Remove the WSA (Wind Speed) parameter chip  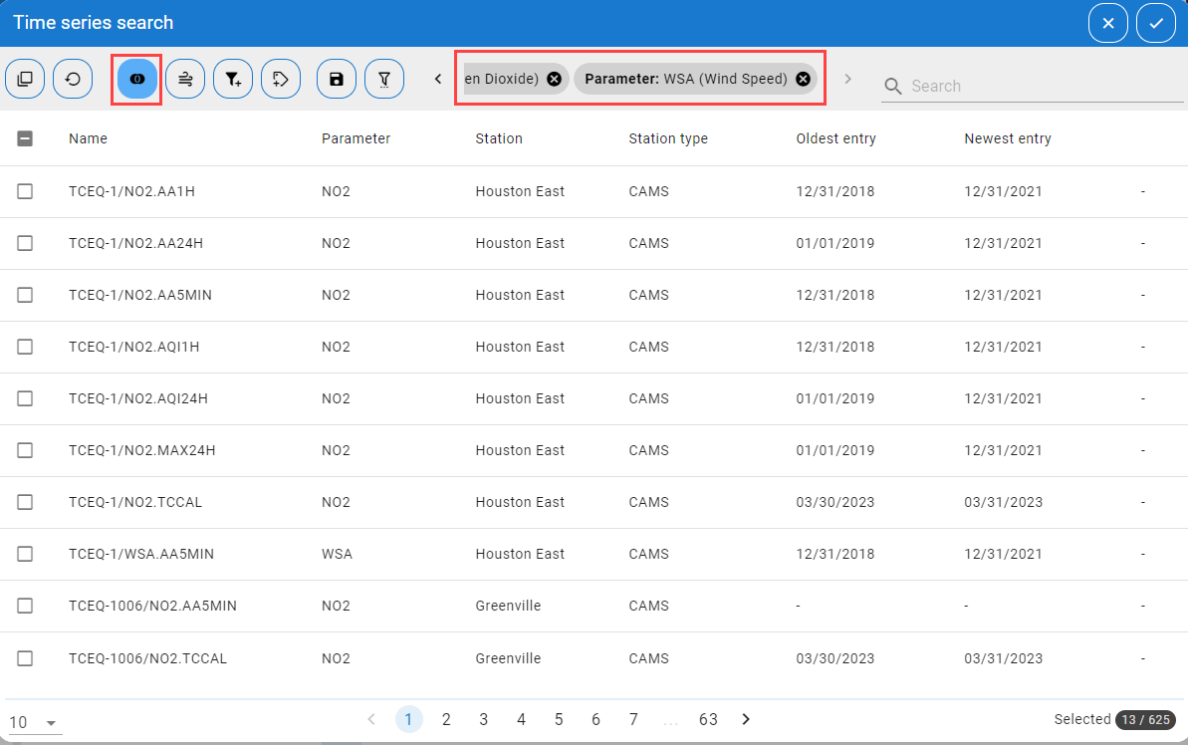click(x=803, y=79)
